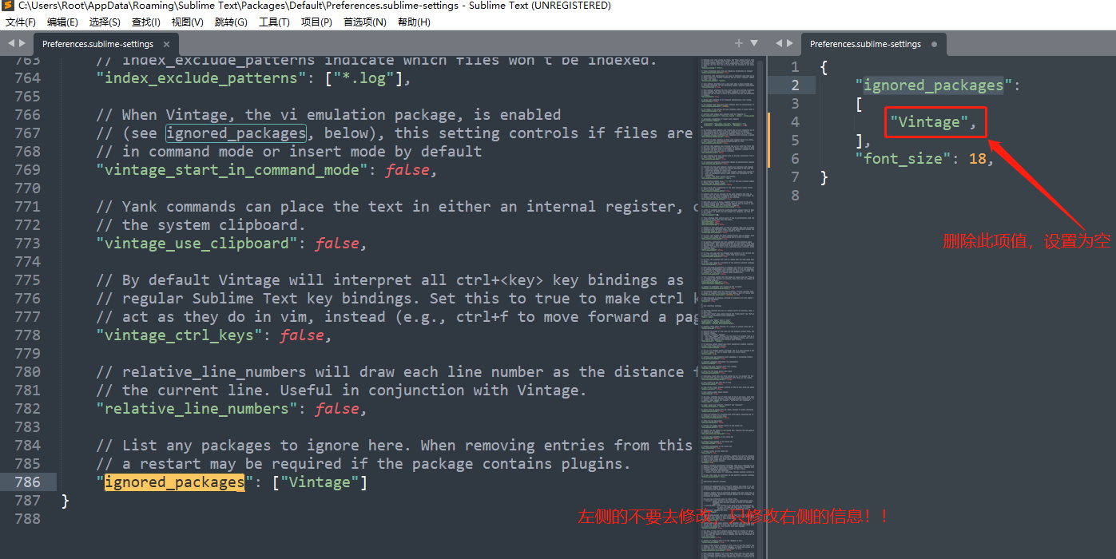Click the modified-file dot on right pane tab
Image resolution: width=1116 pixels, height=559 pixels.
click(x=934, y=45)
